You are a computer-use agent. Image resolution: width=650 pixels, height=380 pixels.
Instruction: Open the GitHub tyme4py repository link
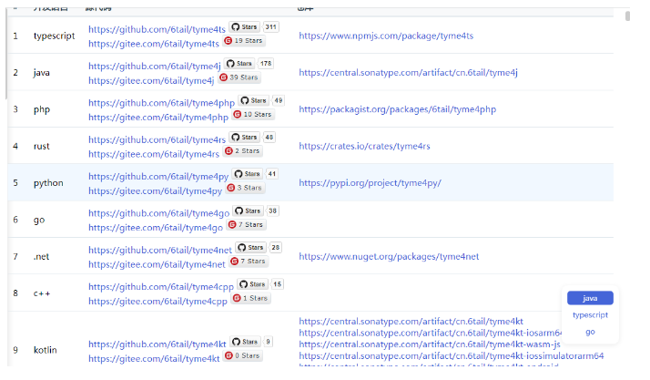157,176
